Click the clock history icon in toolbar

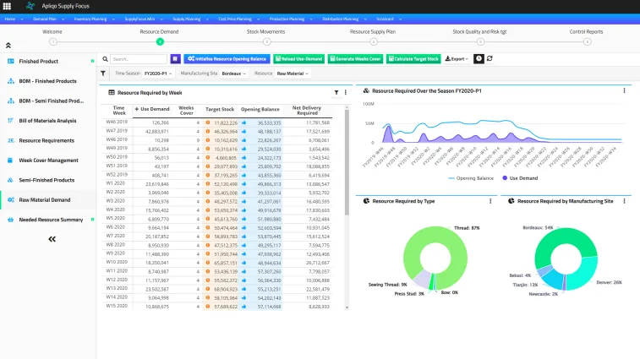[479, 59]
